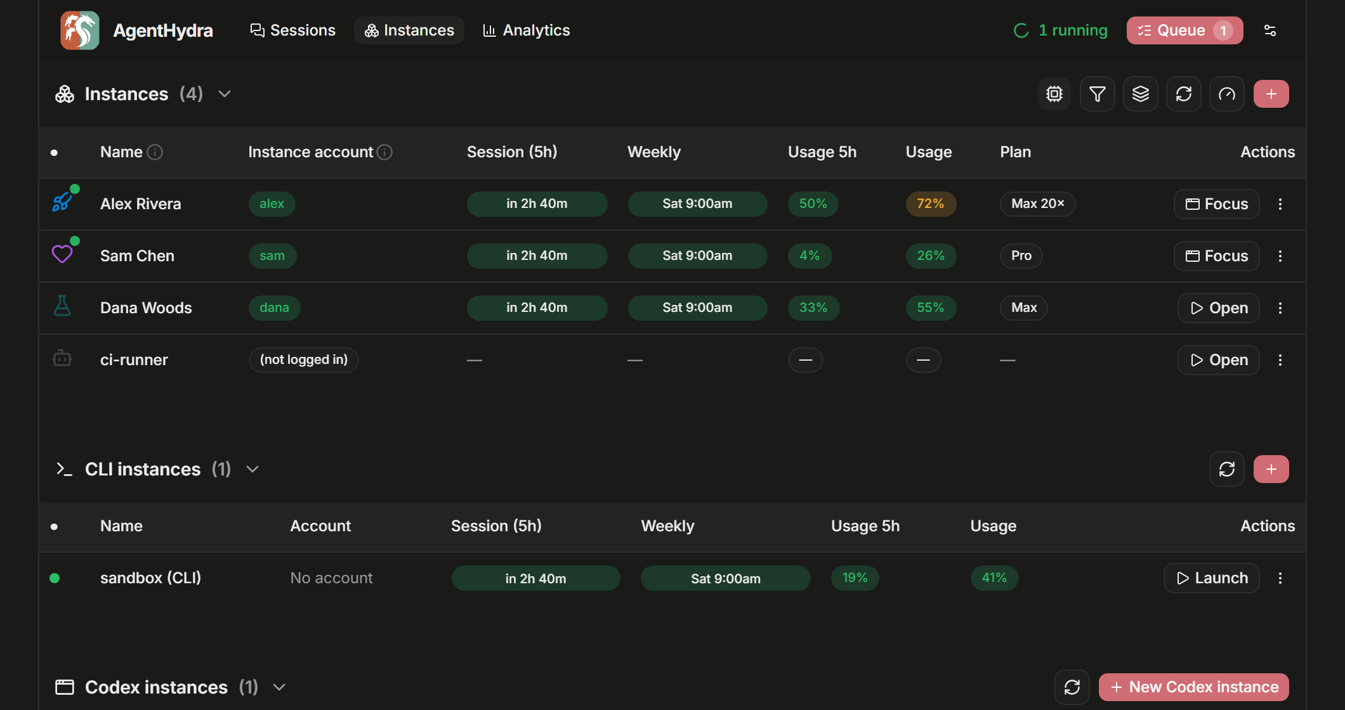Open more options for sandbox (CLI)

pos(1280,578)
